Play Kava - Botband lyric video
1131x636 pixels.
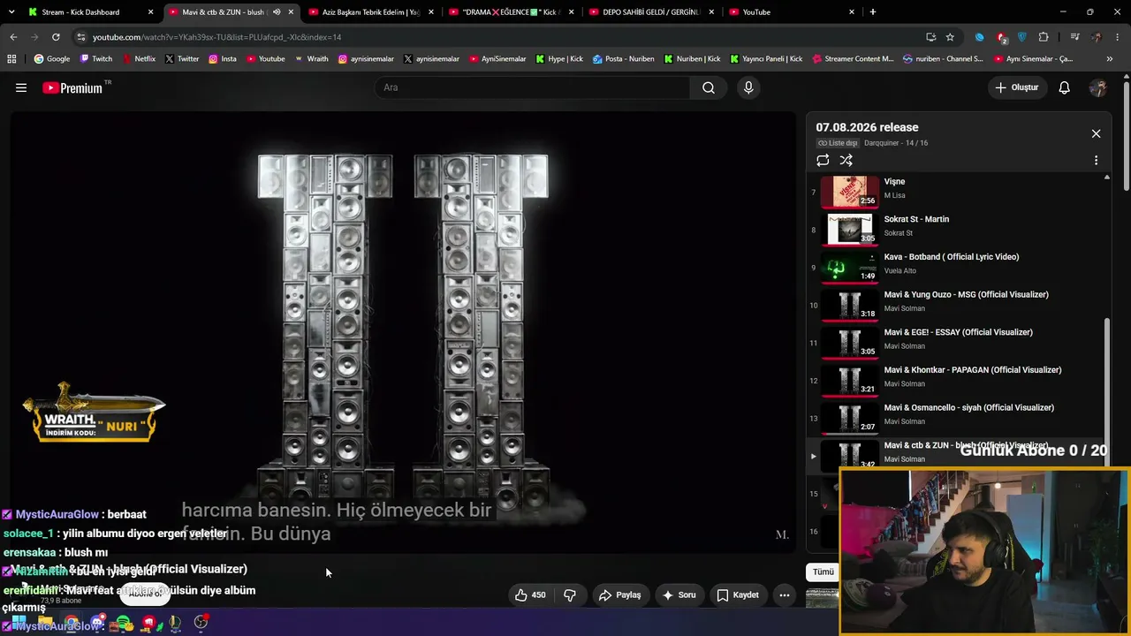pos(959,266)
